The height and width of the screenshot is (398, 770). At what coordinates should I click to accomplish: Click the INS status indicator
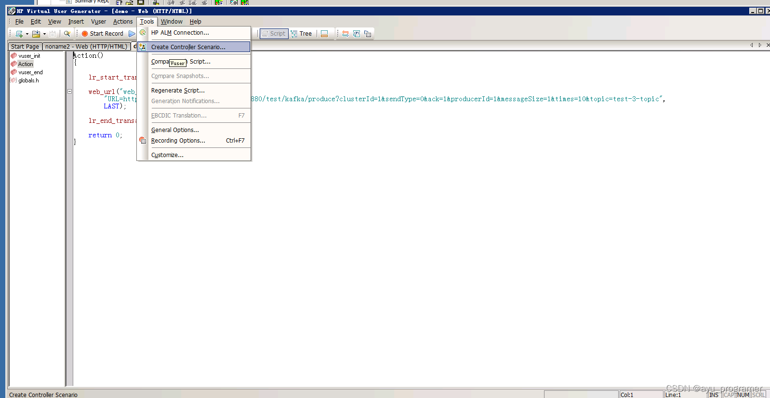(714, 395)
